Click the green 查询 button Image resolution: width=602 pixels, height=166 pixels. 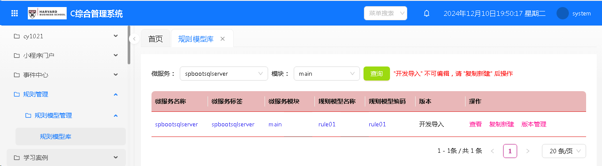(377, 74)
